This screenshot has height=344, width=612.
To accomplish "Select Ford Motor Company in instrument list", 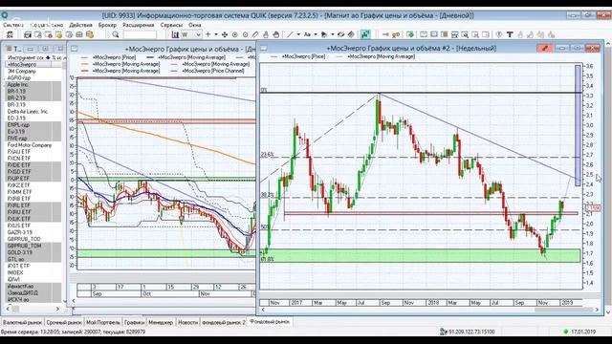I will (x=33, y=145).
